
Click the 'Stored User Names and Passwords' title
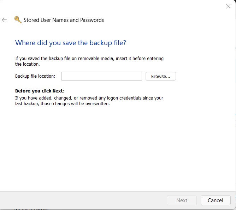click(64, 20)
